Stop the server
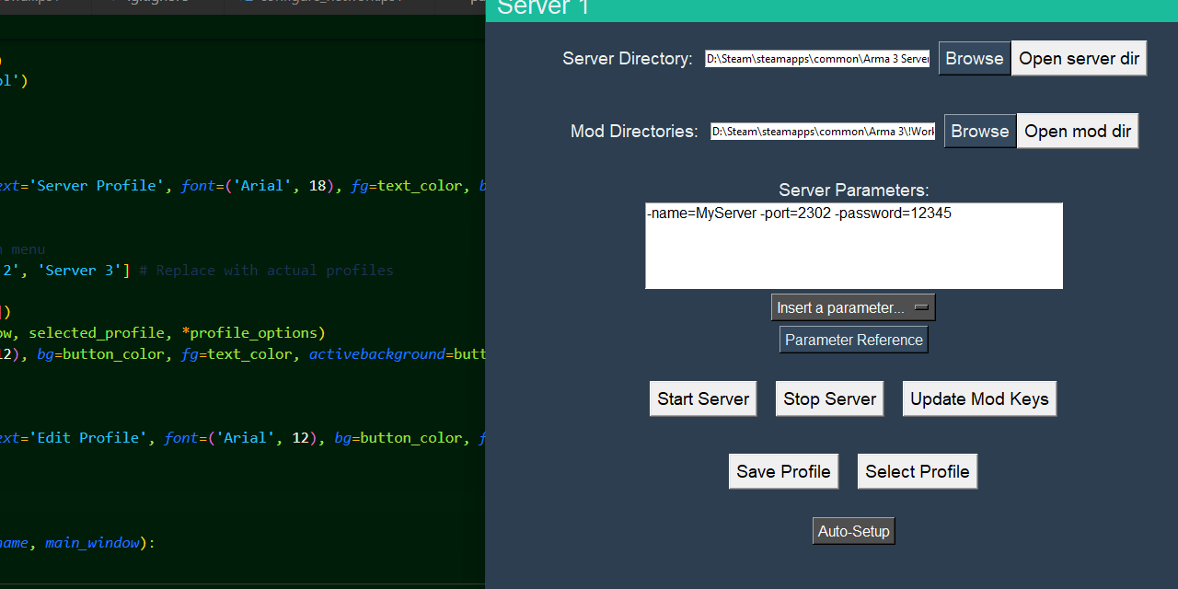The width and height of the screenshot is (1178, 589). (828, 398)
